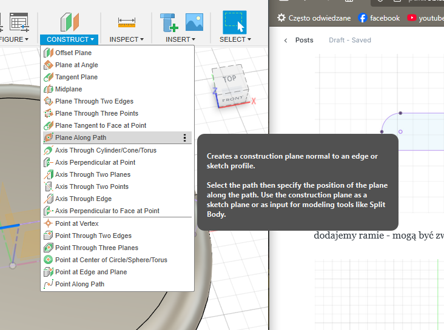Click the Plane at Angle icon
The width and height of the screenshot is (444, 330).
click(x=49, y=65)
